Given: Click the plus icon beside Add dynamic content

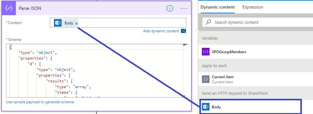Looking at the screenshot, I should (183, 31).
